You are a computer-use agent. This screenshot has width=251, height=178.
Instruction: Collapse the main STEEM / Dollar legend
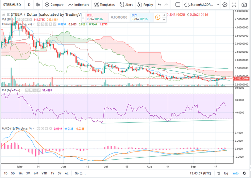point(4,15)
